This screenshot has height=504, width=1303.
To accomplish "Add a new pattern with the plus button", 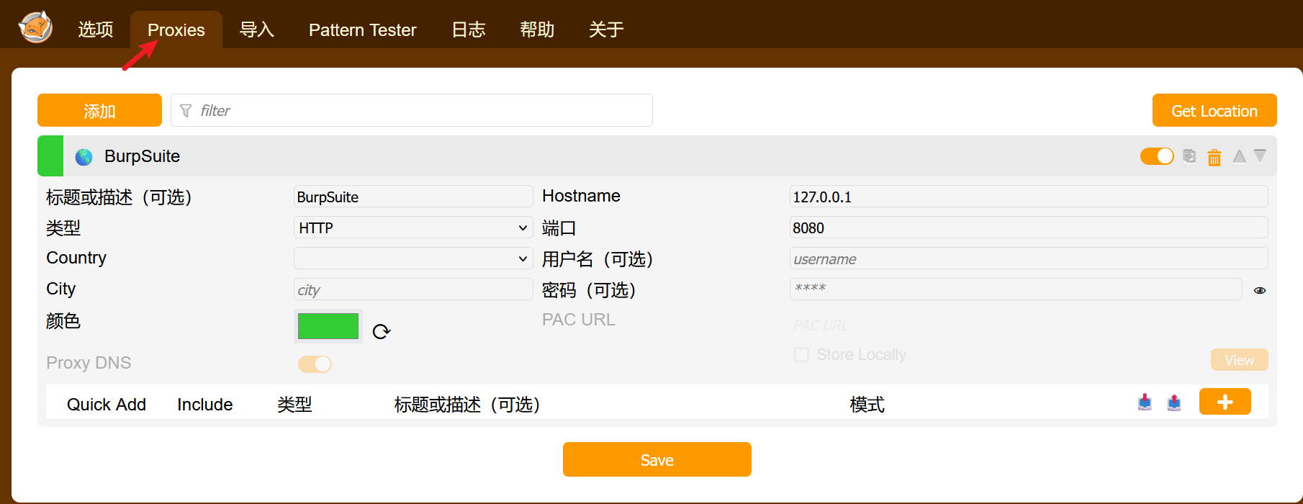I will pos(1225,402).
